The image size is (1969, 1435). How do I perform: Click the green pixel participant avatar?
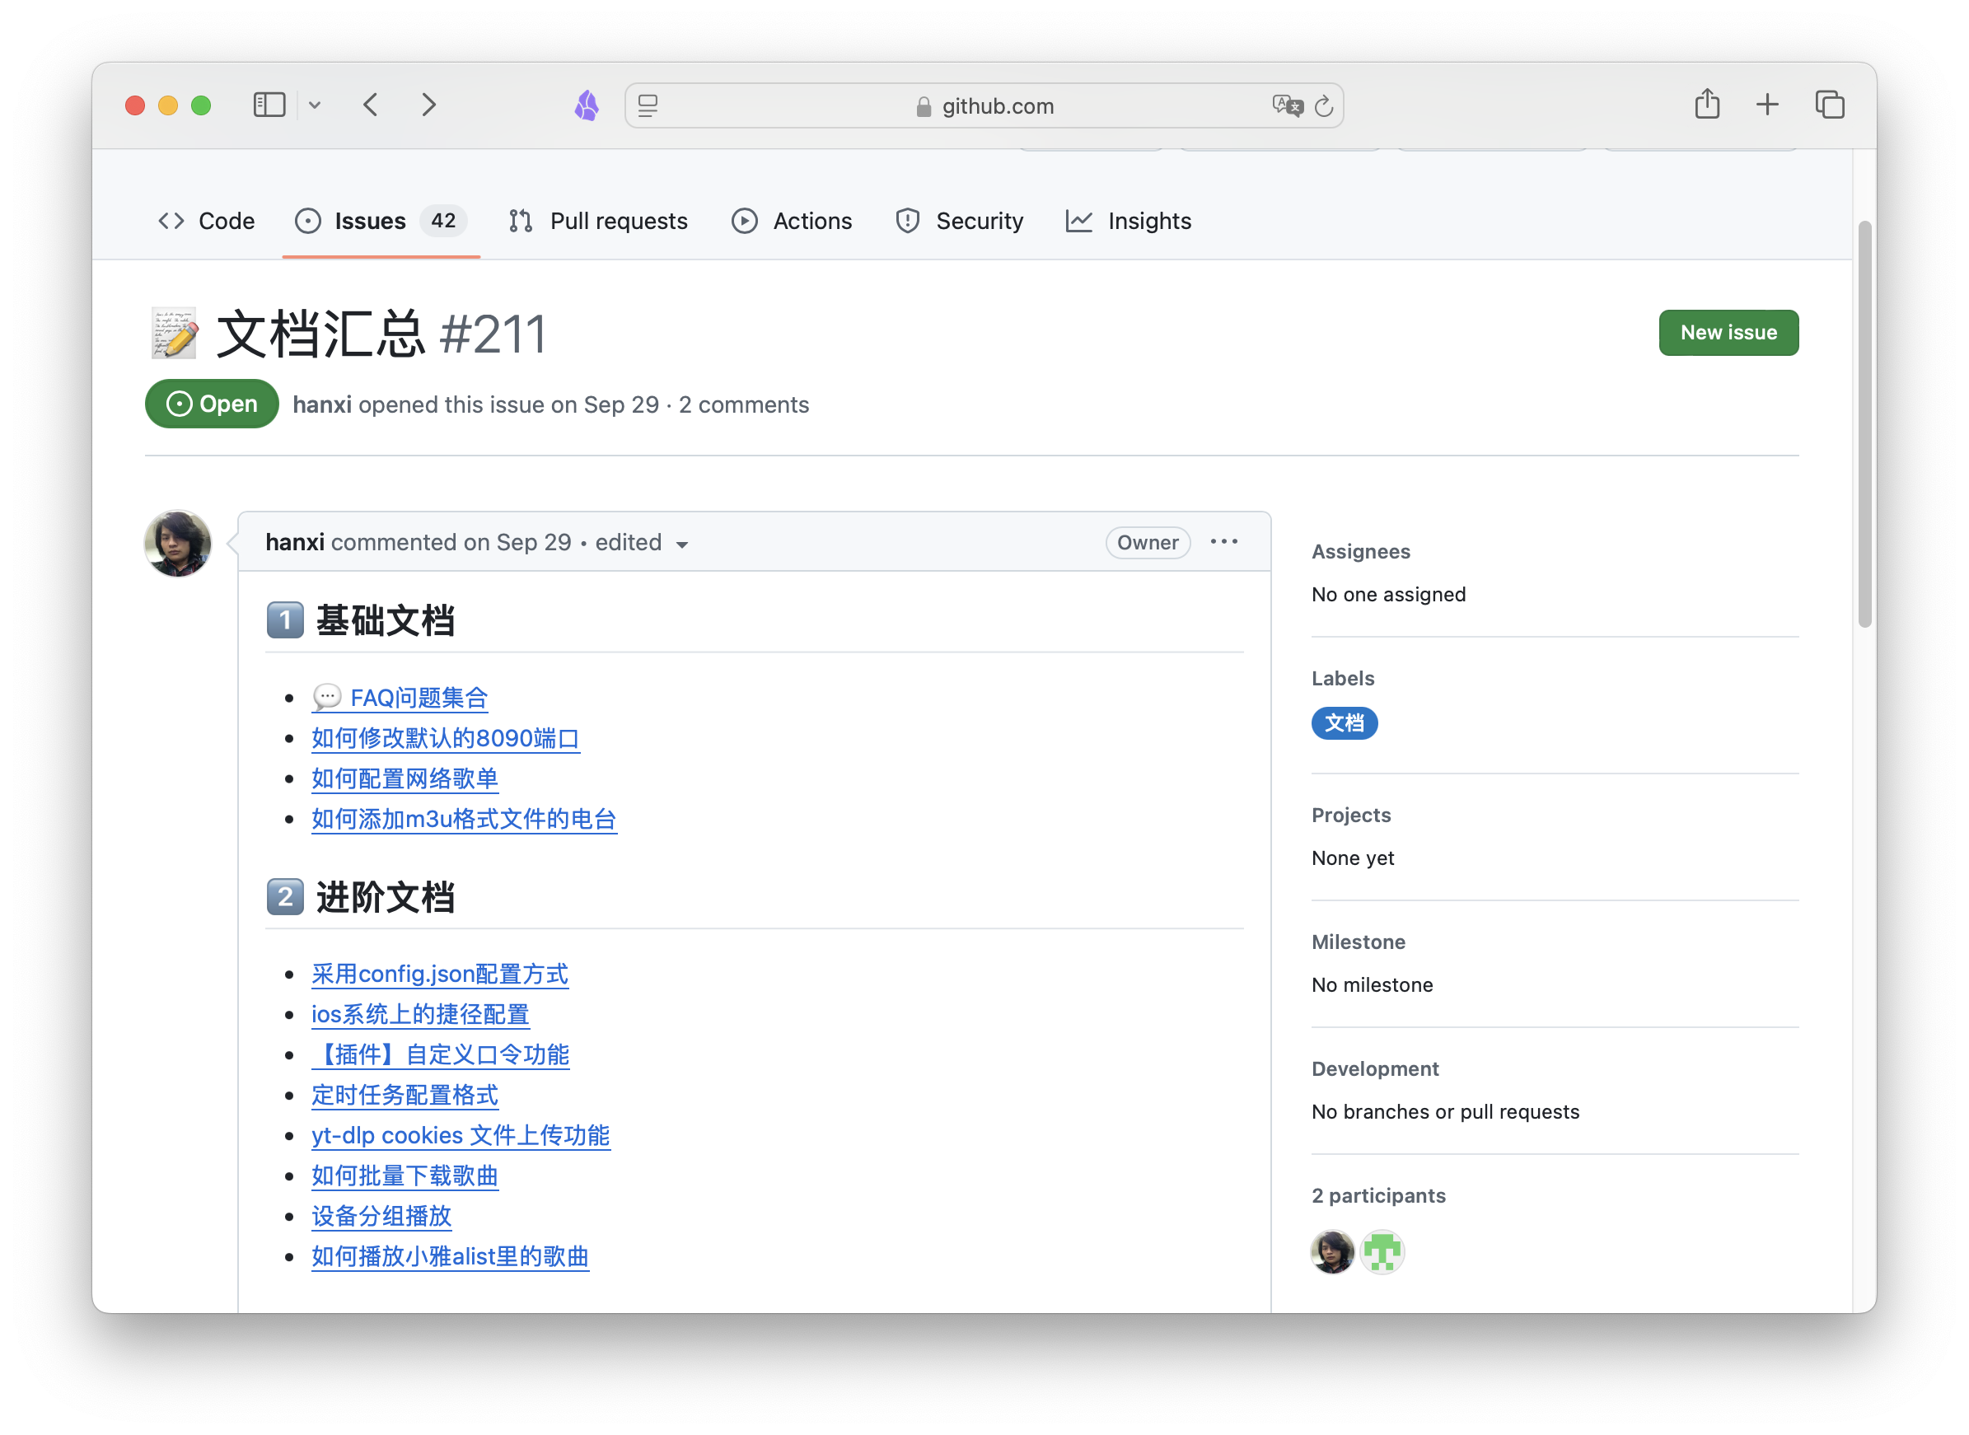pos(1382,1252)
